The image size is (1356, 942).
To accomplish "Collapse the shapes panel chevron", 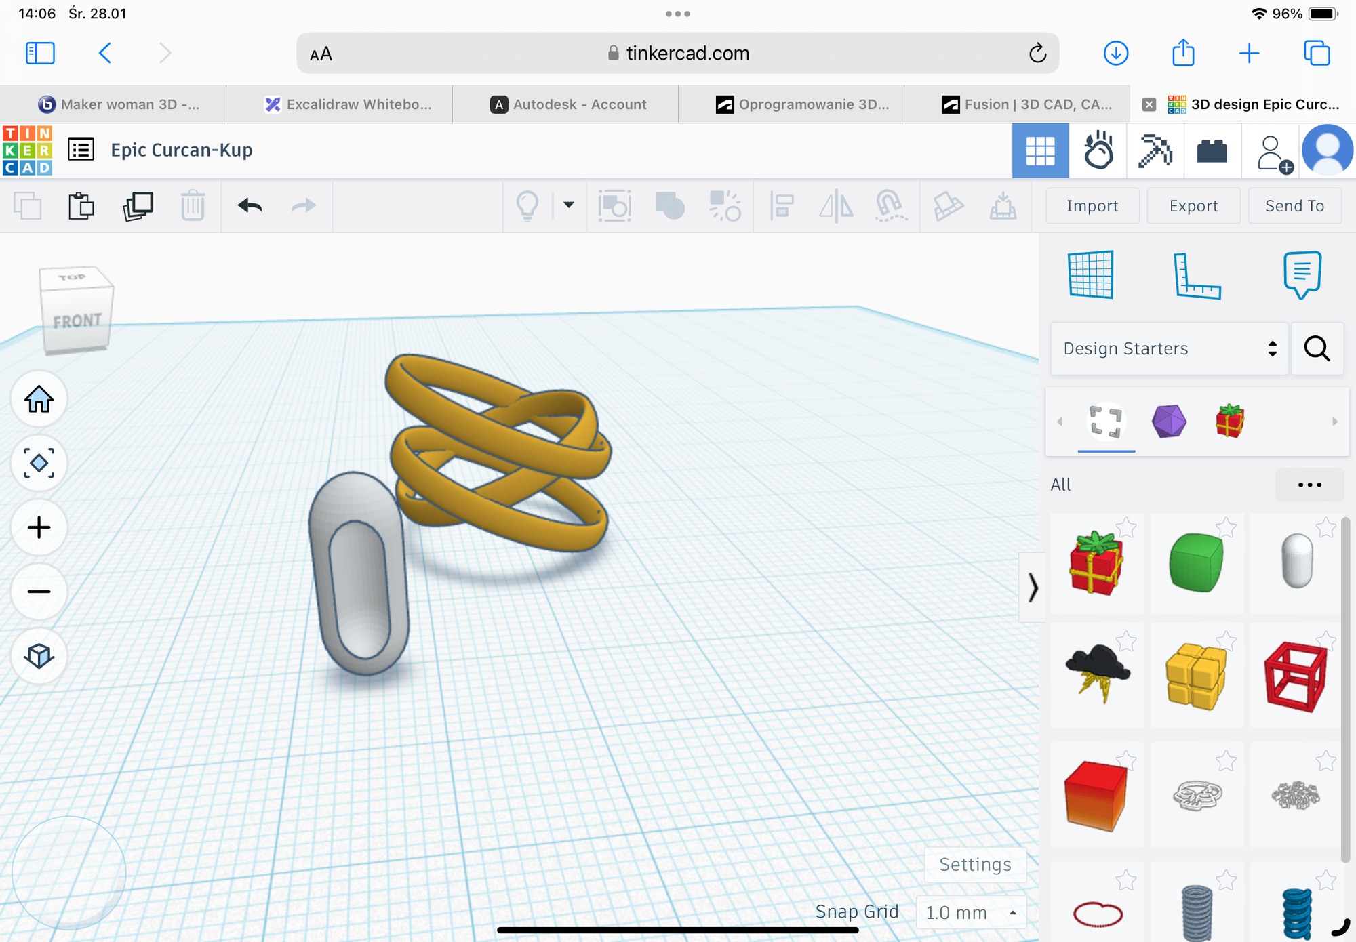I will click(1033, 587).
